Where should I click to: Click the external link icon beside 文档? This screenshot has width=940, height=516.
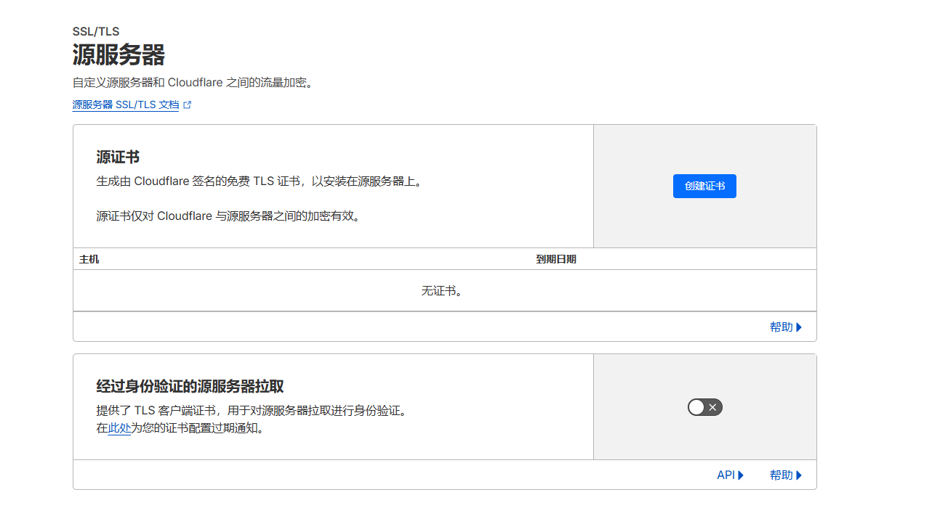coord(188,105)
